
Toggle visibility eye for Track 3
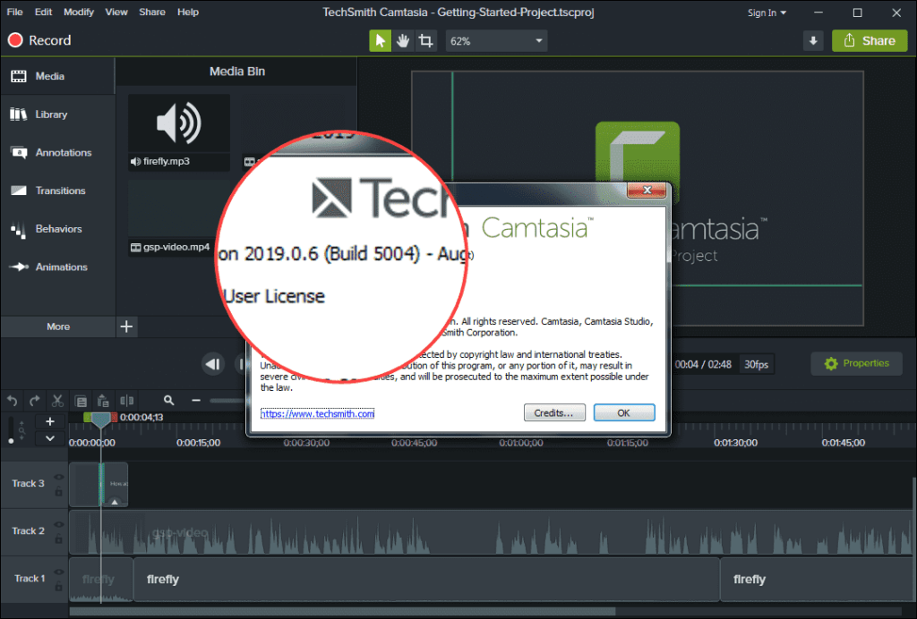[58, 477]
